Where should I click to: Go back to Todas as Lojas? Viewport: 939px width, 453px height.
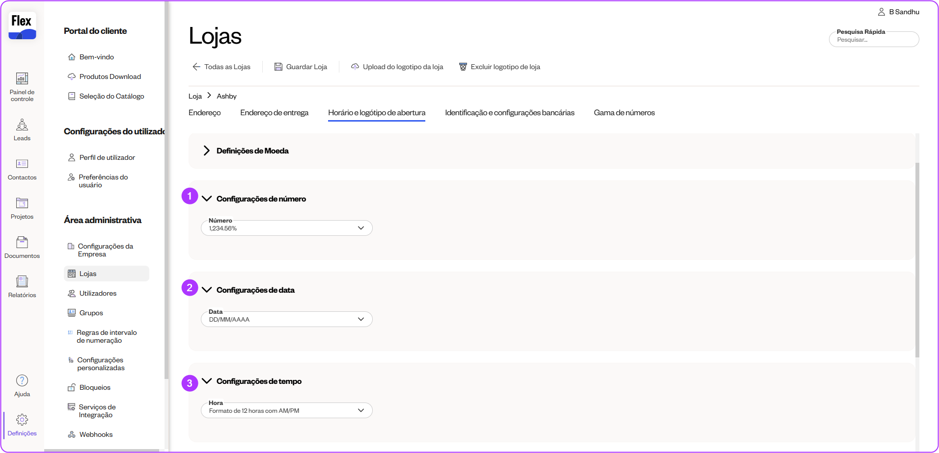point(221,67)
